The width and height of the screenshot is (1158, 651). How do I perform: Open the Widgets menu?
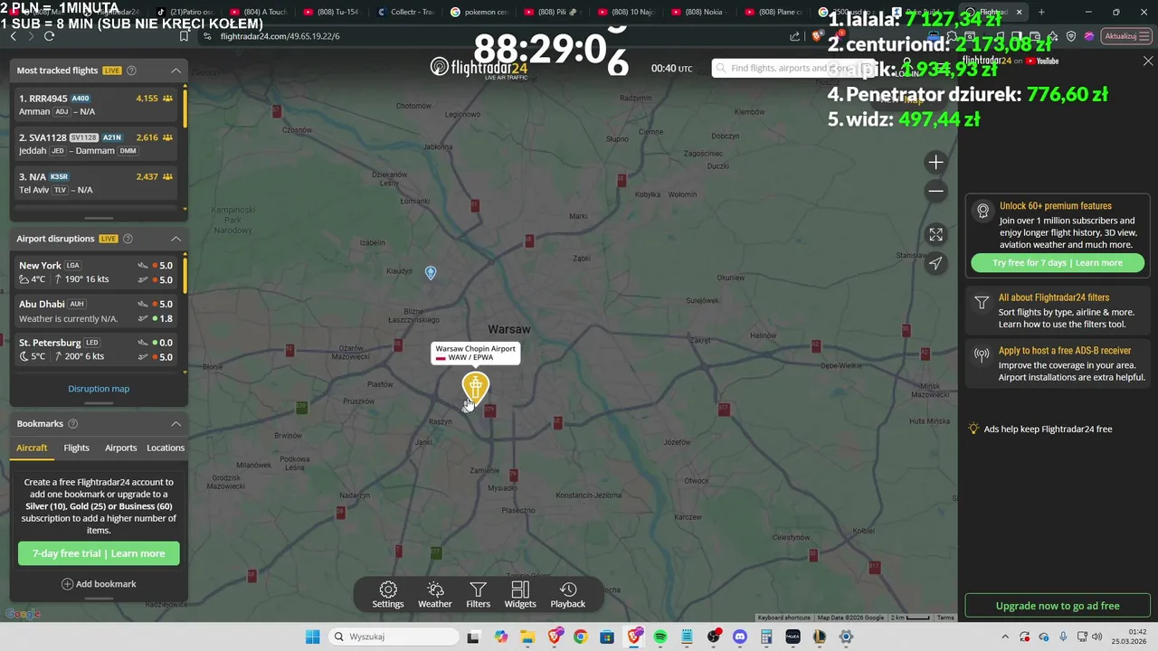pyautogui.click(x=520, y=595)
